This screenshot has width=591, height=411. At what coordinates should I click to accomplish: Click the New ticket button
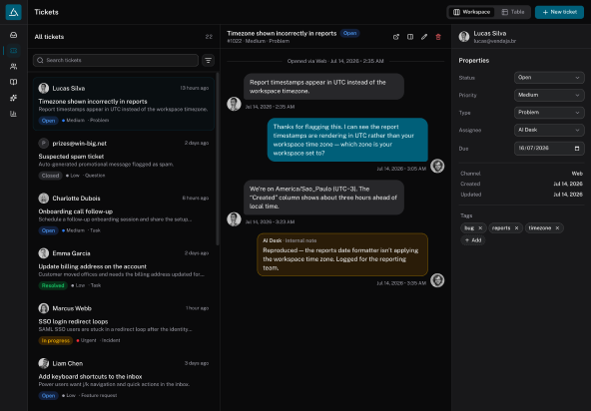[559, 12]
